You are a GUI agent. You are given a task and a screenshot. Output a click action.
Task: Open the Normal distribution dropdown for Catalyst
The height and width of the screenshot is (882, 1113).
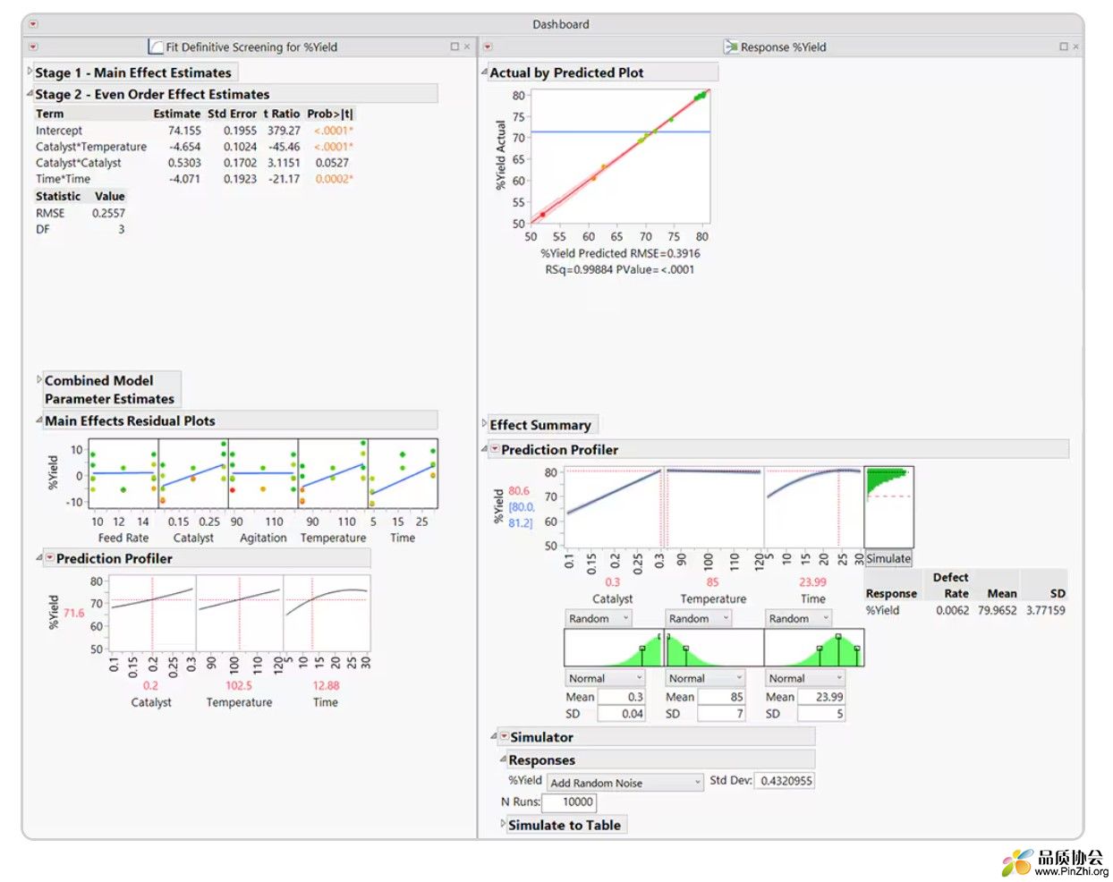pos(604,678)
